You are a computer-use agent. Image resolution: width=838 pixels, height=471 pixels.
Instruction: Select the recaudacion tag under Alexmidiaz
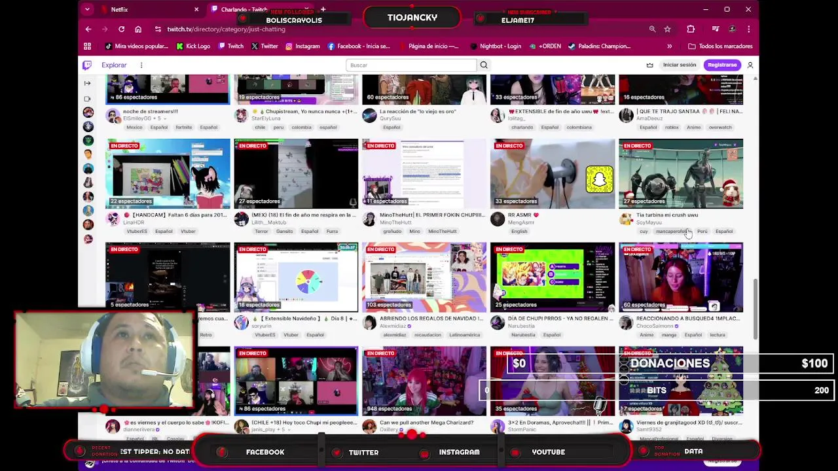[x=428, y=335]
